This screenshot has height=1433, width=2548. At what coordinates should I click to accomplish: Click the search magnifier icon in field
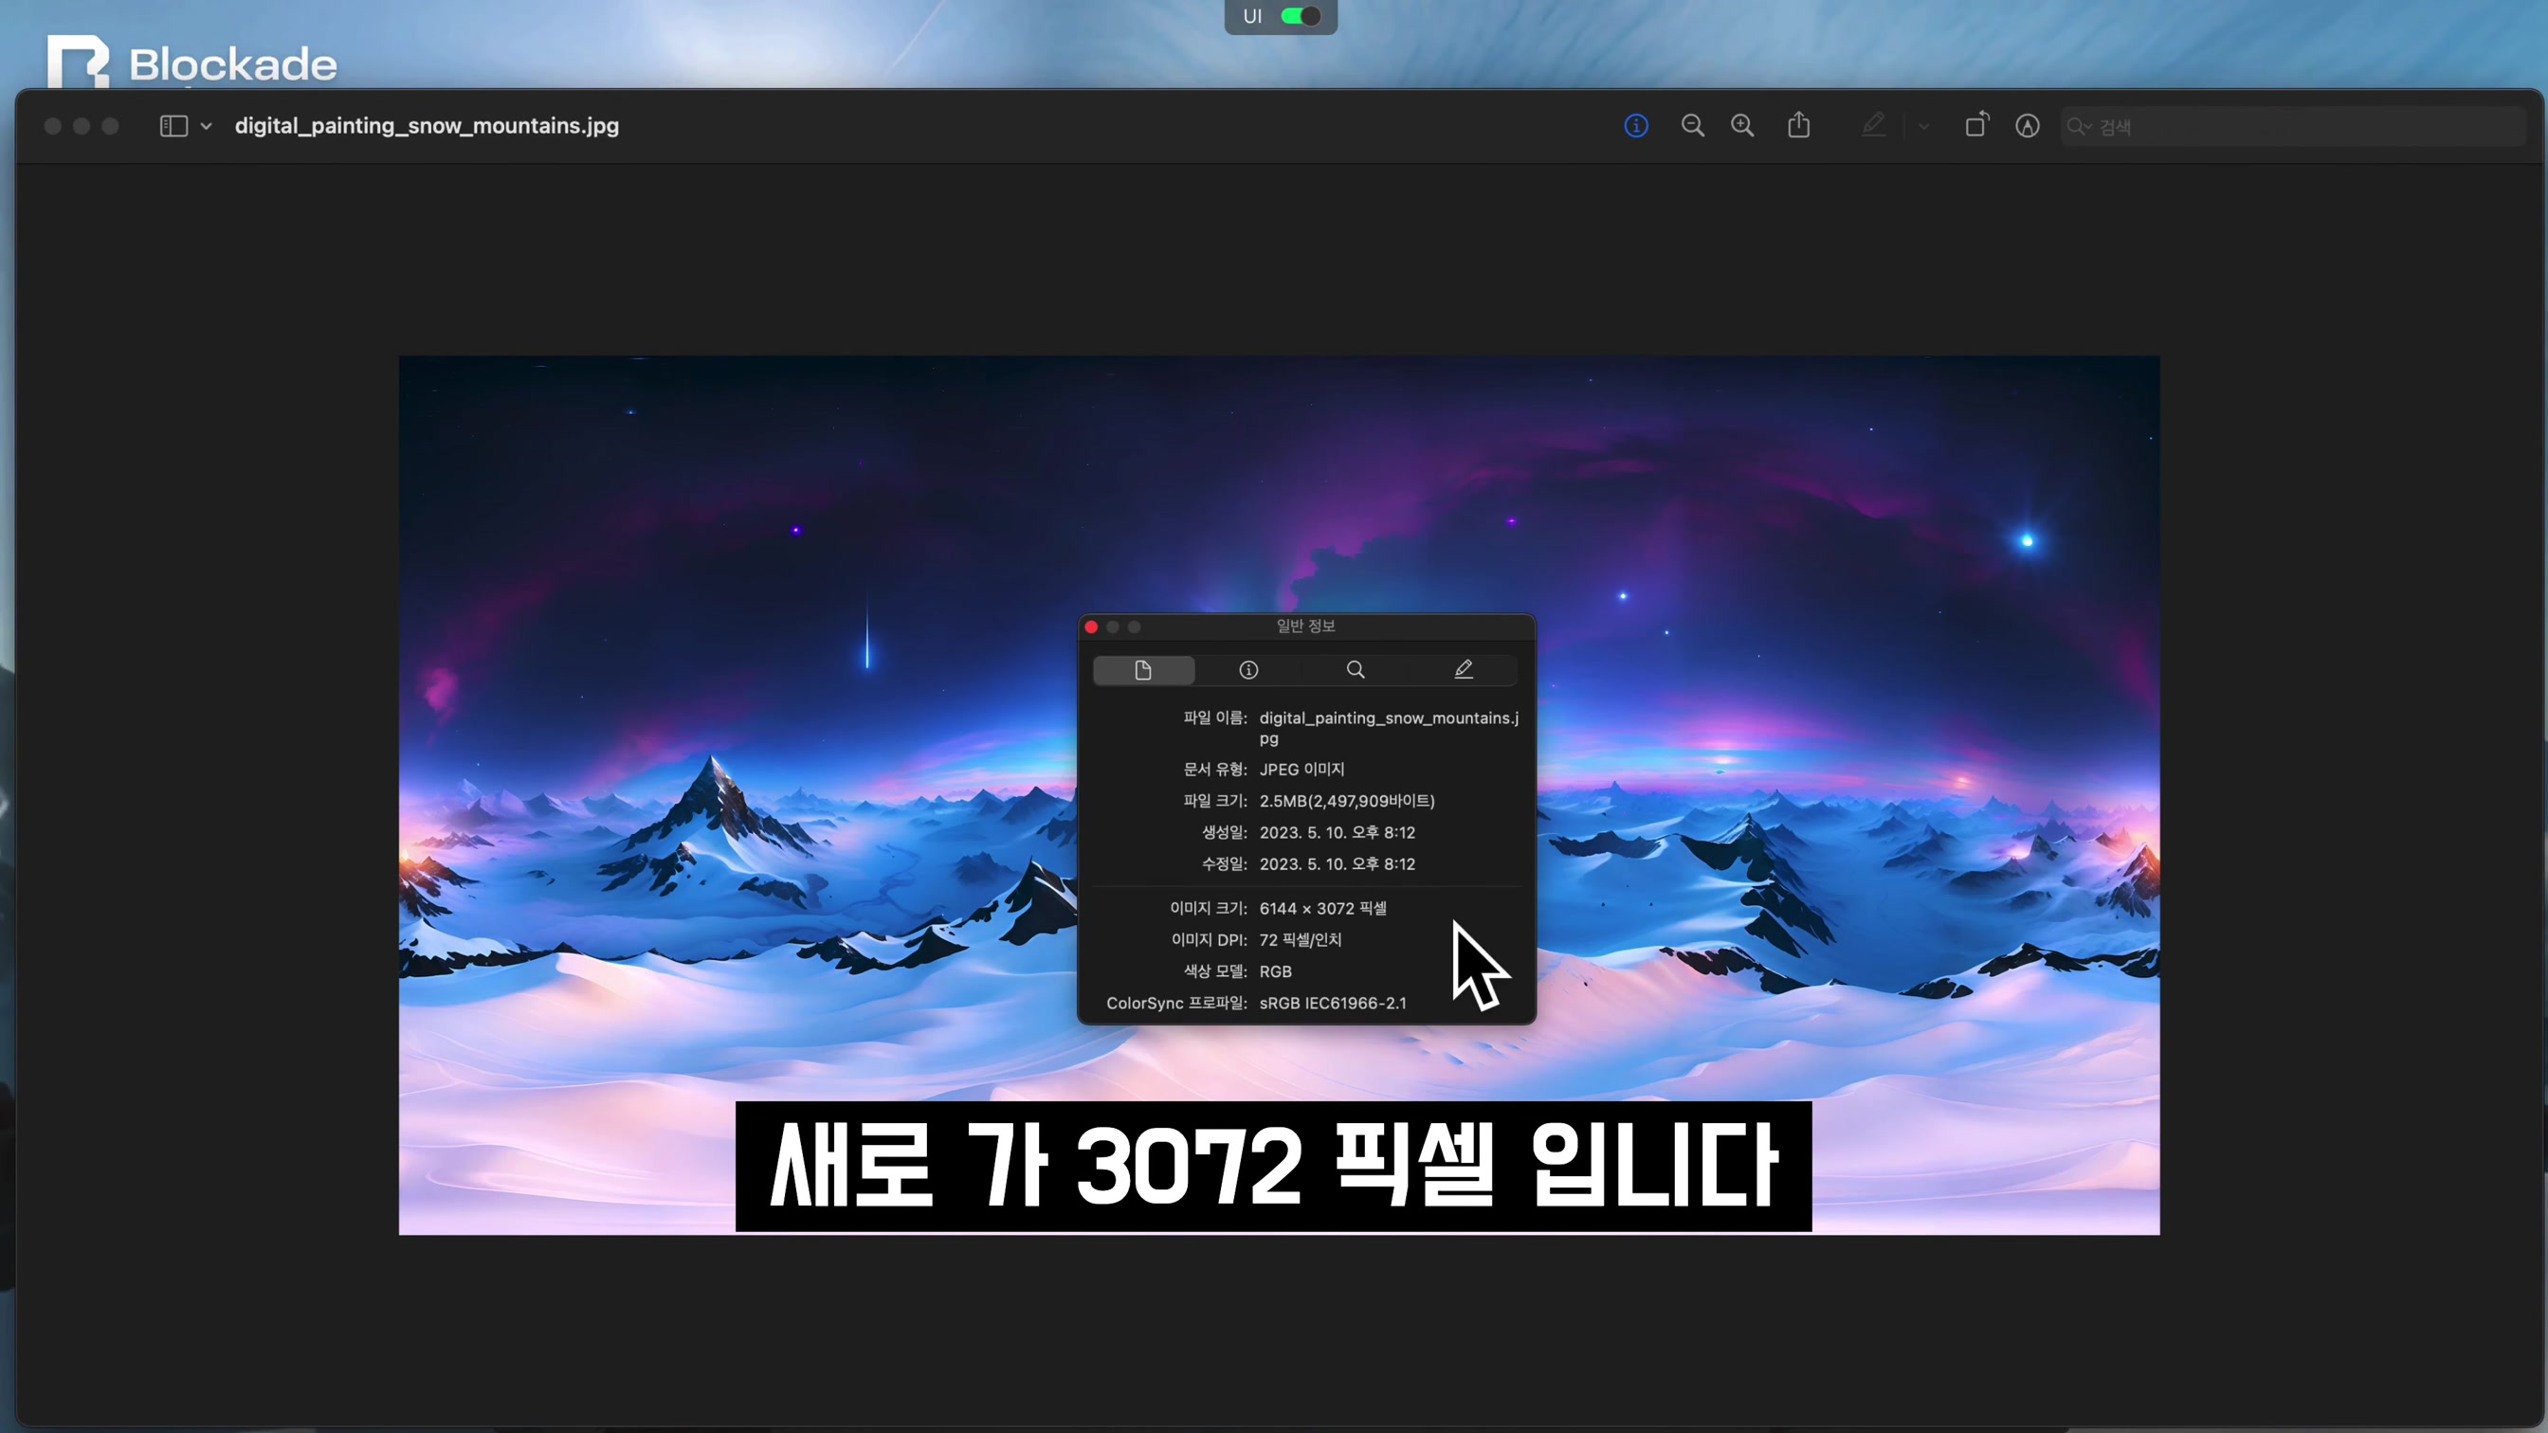2077,127
